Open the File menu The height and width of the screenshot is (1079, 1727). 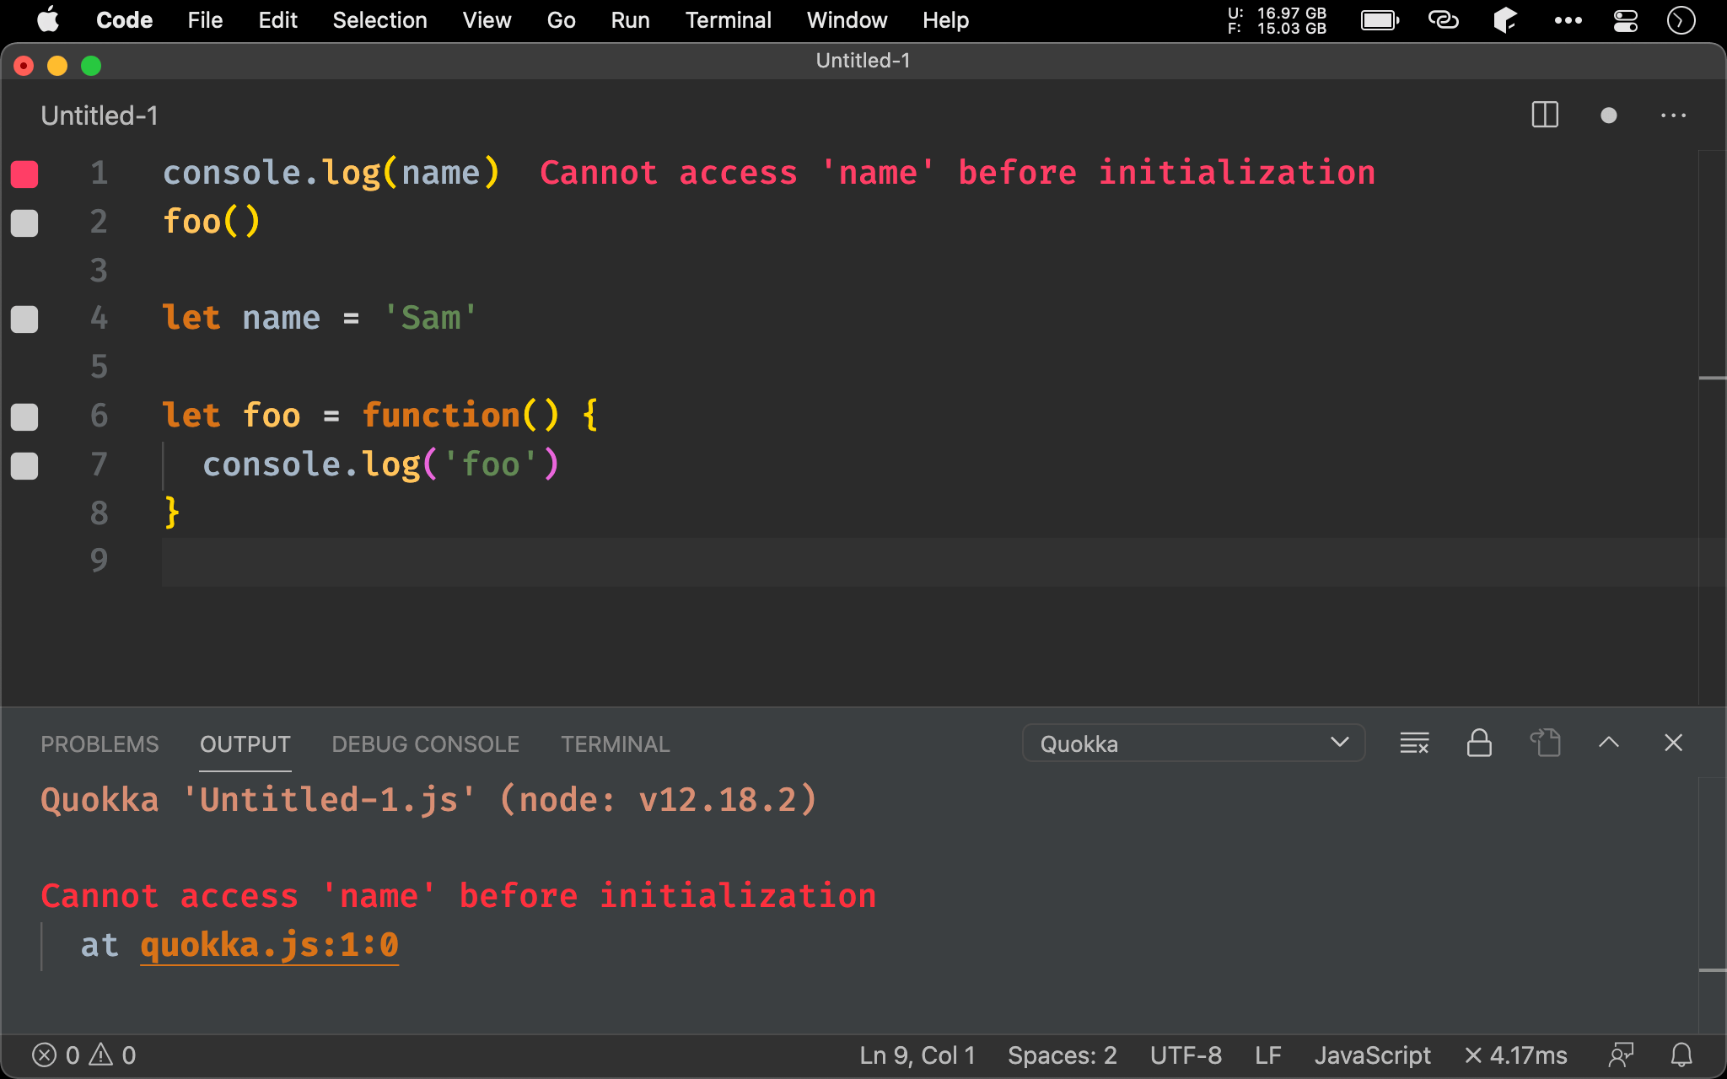(205, 20)
